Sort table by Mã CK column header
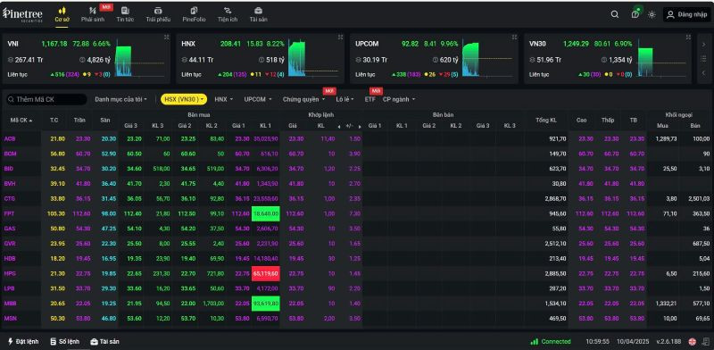This screenshot has height=350, width=714. click(x=21, y=121)
